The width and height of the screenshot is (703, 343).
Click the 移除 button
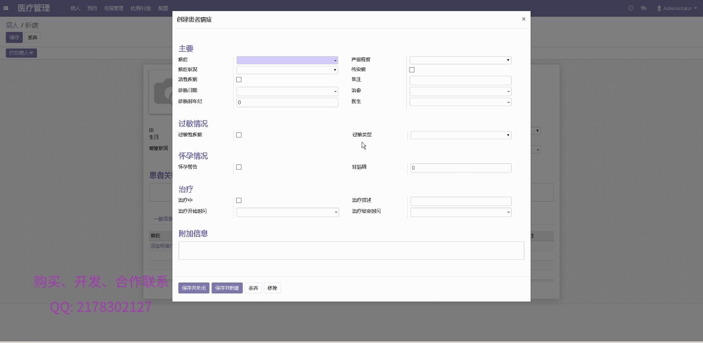coord(272,288)
